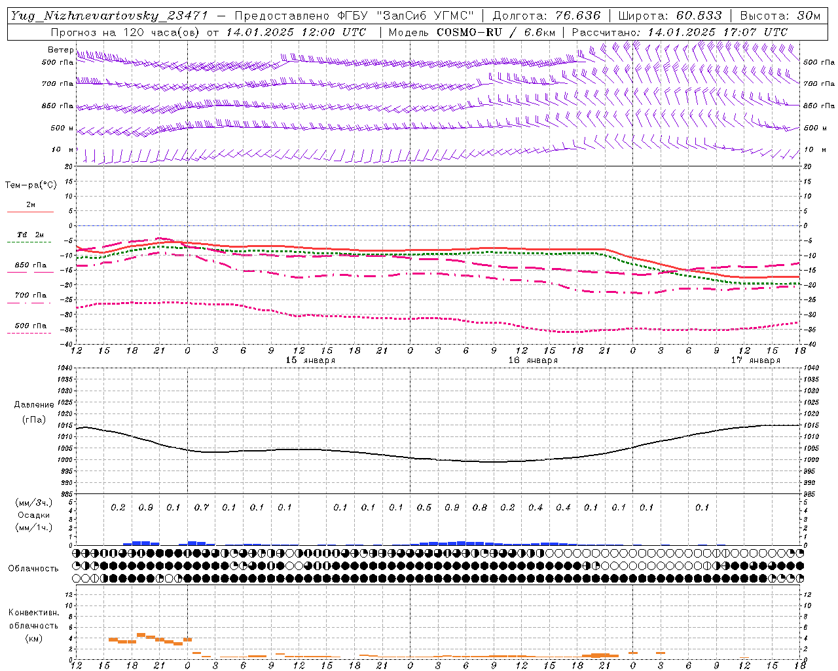The width and height of the screenshot is (838, 671).
Task: Click the 850 гПа temperature legend entry
Action: pos(31,265)
